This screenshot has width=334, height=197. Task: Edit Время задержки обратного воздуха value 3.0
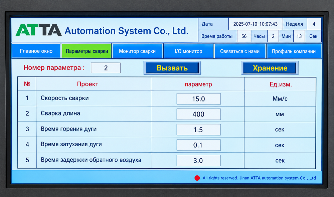click(x=198, y=161)
